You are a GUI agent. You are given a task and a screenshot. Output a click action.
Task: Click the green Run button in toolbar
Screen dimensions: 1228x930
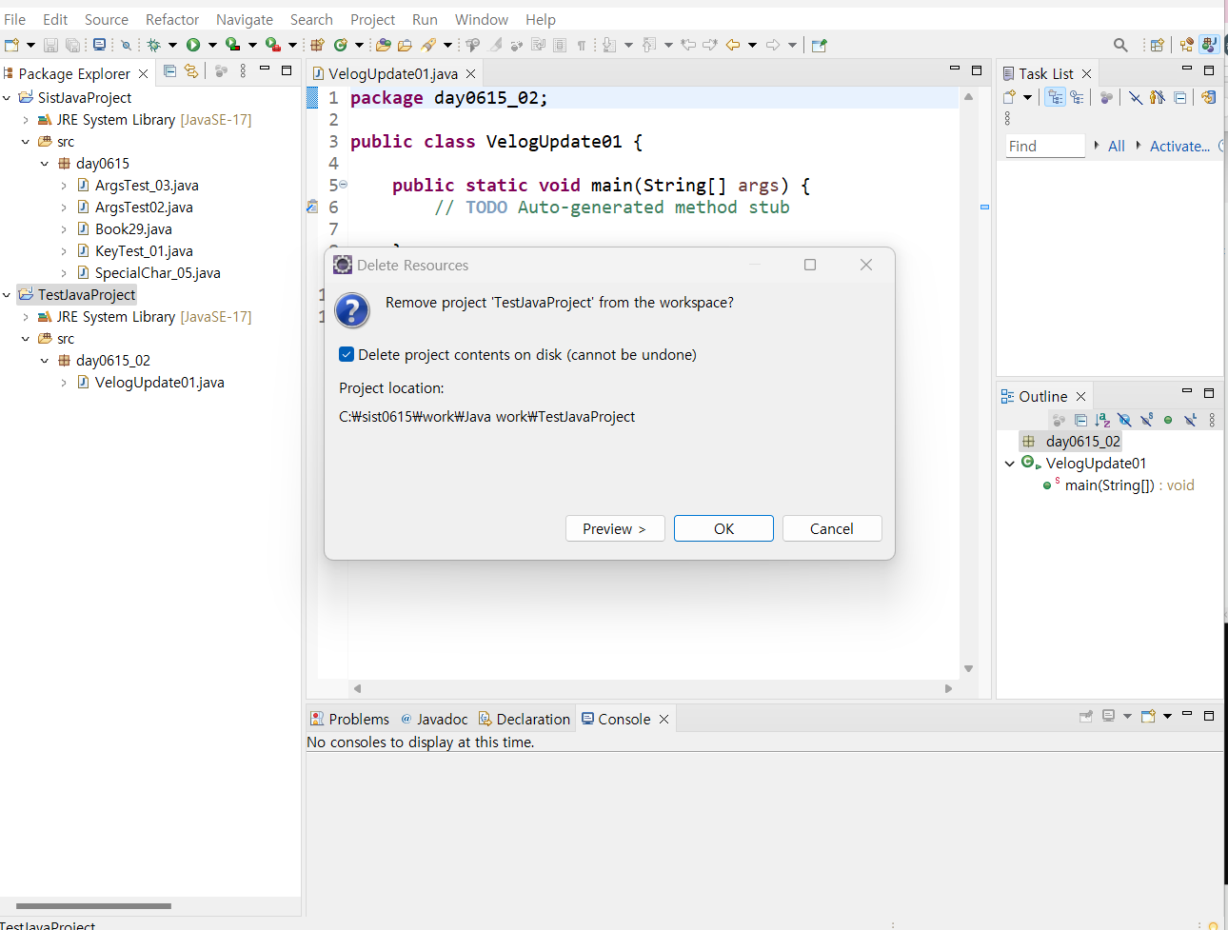193,45
